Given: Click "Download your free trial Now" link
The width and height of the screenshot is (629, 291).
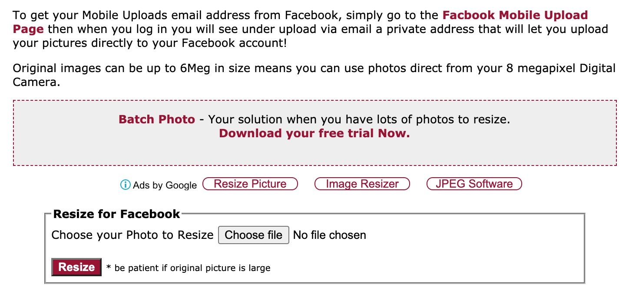Looking at the screenshot, I should coord(314,133).
